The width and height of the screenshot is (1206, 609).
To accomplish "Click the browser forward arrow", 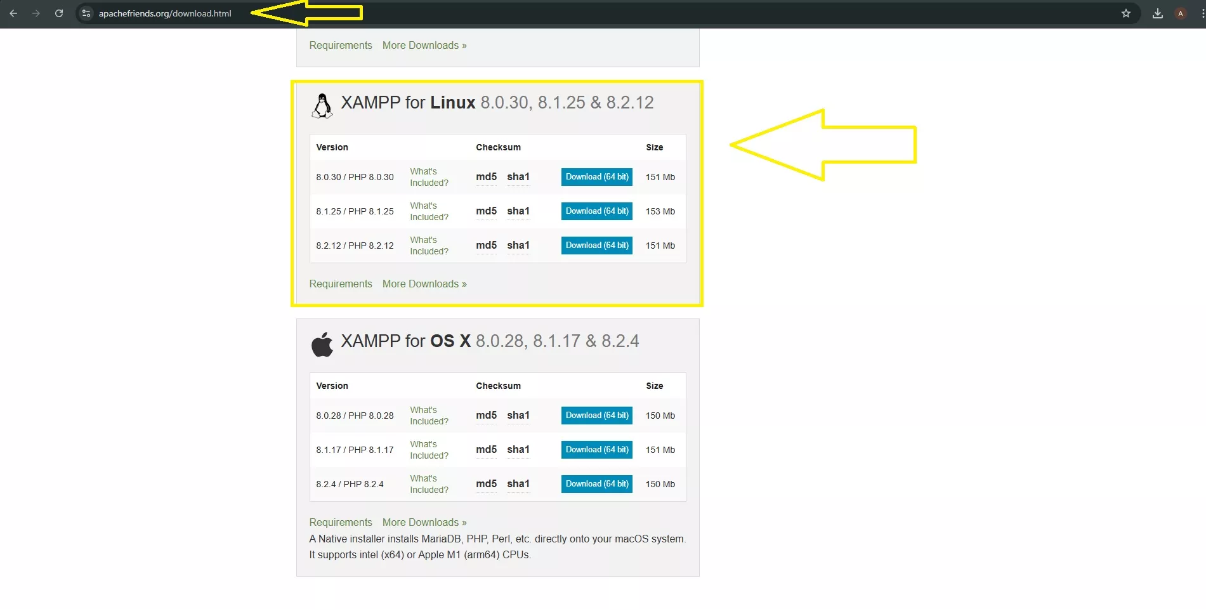I will point(36,13).
